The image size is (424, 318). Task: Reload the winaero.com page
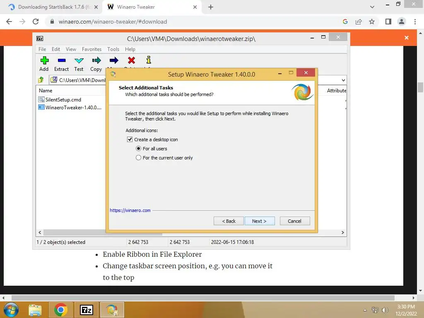pos(36,22)
